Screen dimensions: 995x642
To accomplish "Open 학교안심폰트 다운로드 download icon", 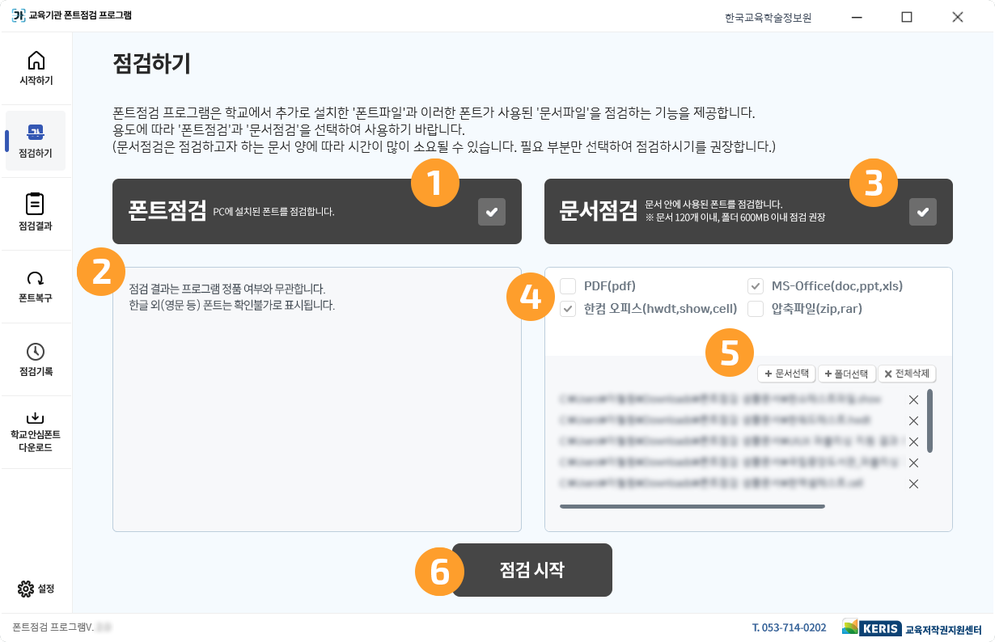I will click(x=36, y=416).
